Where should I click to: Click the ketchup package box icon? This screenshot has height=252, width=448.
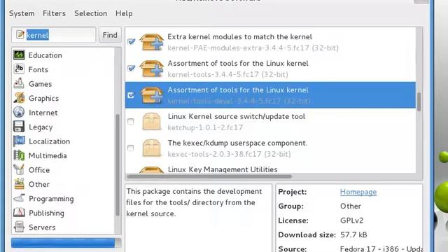coord(151,122)
